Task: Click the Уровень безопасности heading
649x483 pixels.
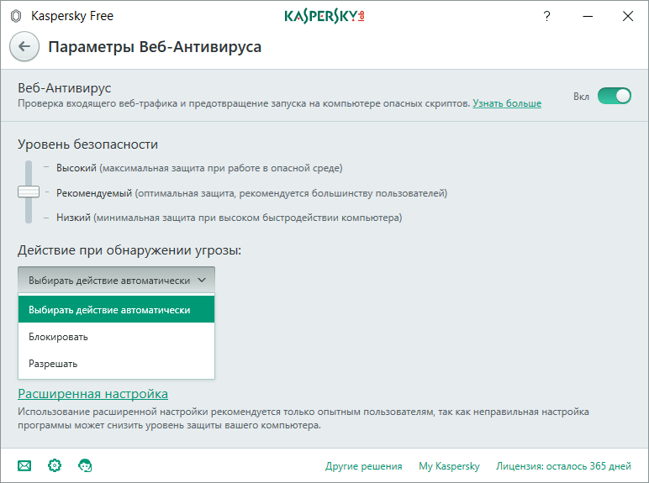Action: [x=87, y=144]
